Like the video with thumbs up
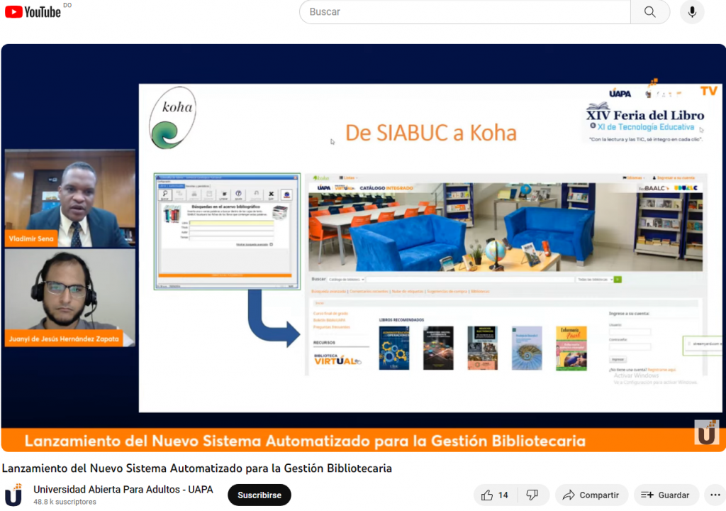The height and width of the screenshot is (511, 726). [x=487, y=495]
